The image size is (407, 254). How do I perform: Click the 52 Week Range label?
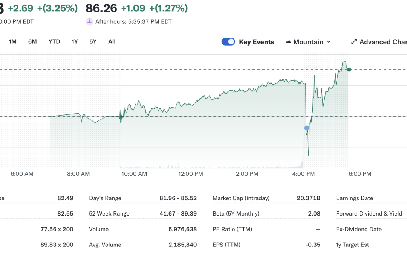(109, 214)
